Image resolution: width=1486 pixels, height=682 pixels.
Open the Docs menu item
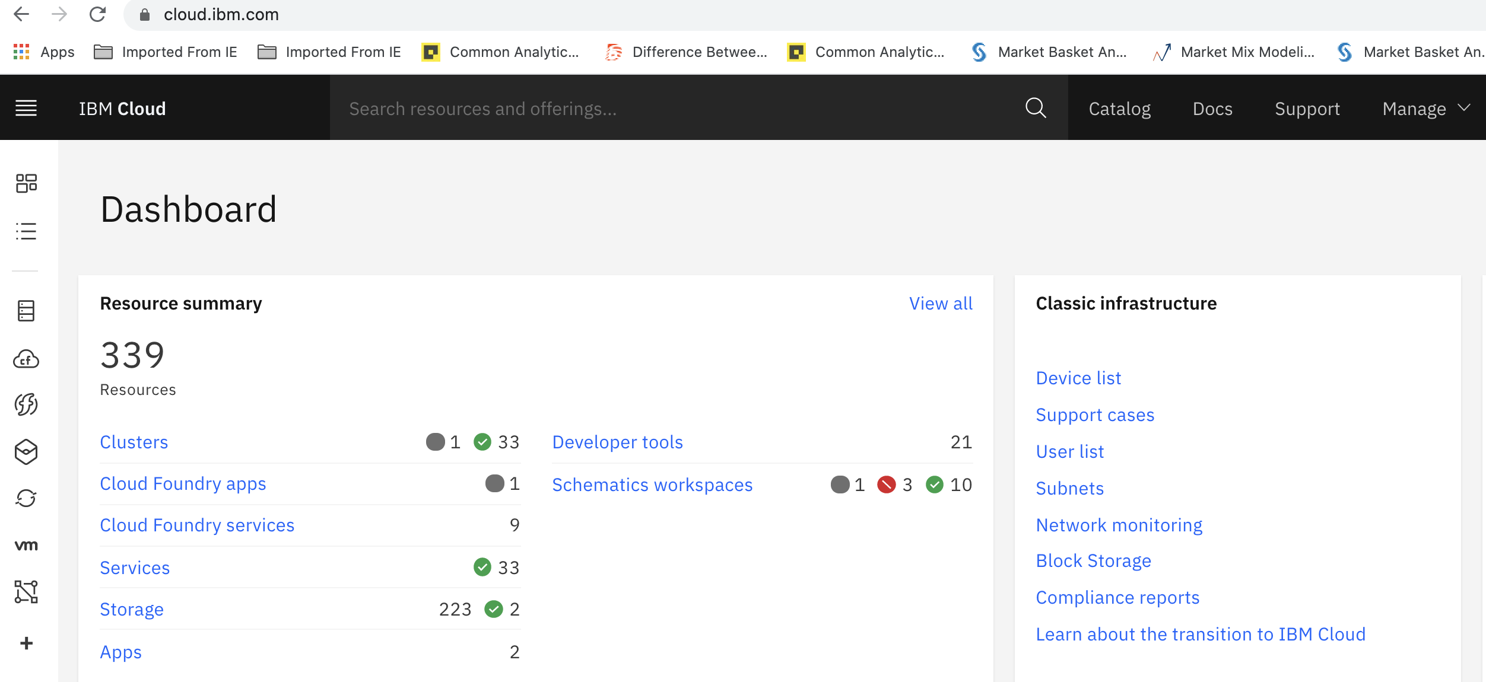[1212, 109]
